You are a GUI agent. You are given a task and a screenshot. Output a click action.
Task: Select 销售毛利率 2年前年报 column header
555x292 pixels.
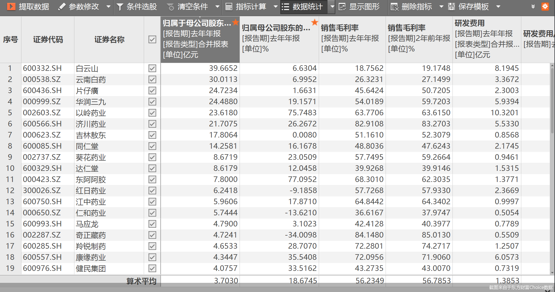pyautogui.click(x=419, y=39)
